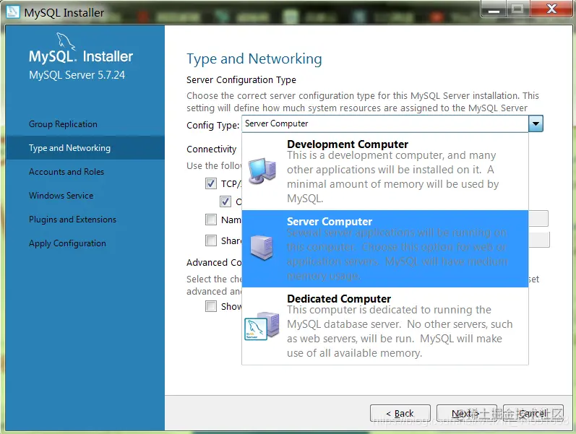Click the Next button
The width and height of the screenshot is (576, 434).
click(x=466, y=414)
